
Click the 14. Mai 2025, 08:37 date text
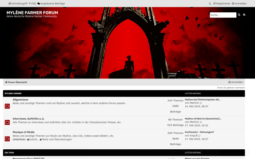pyautogui.click(x=196, y=106)
